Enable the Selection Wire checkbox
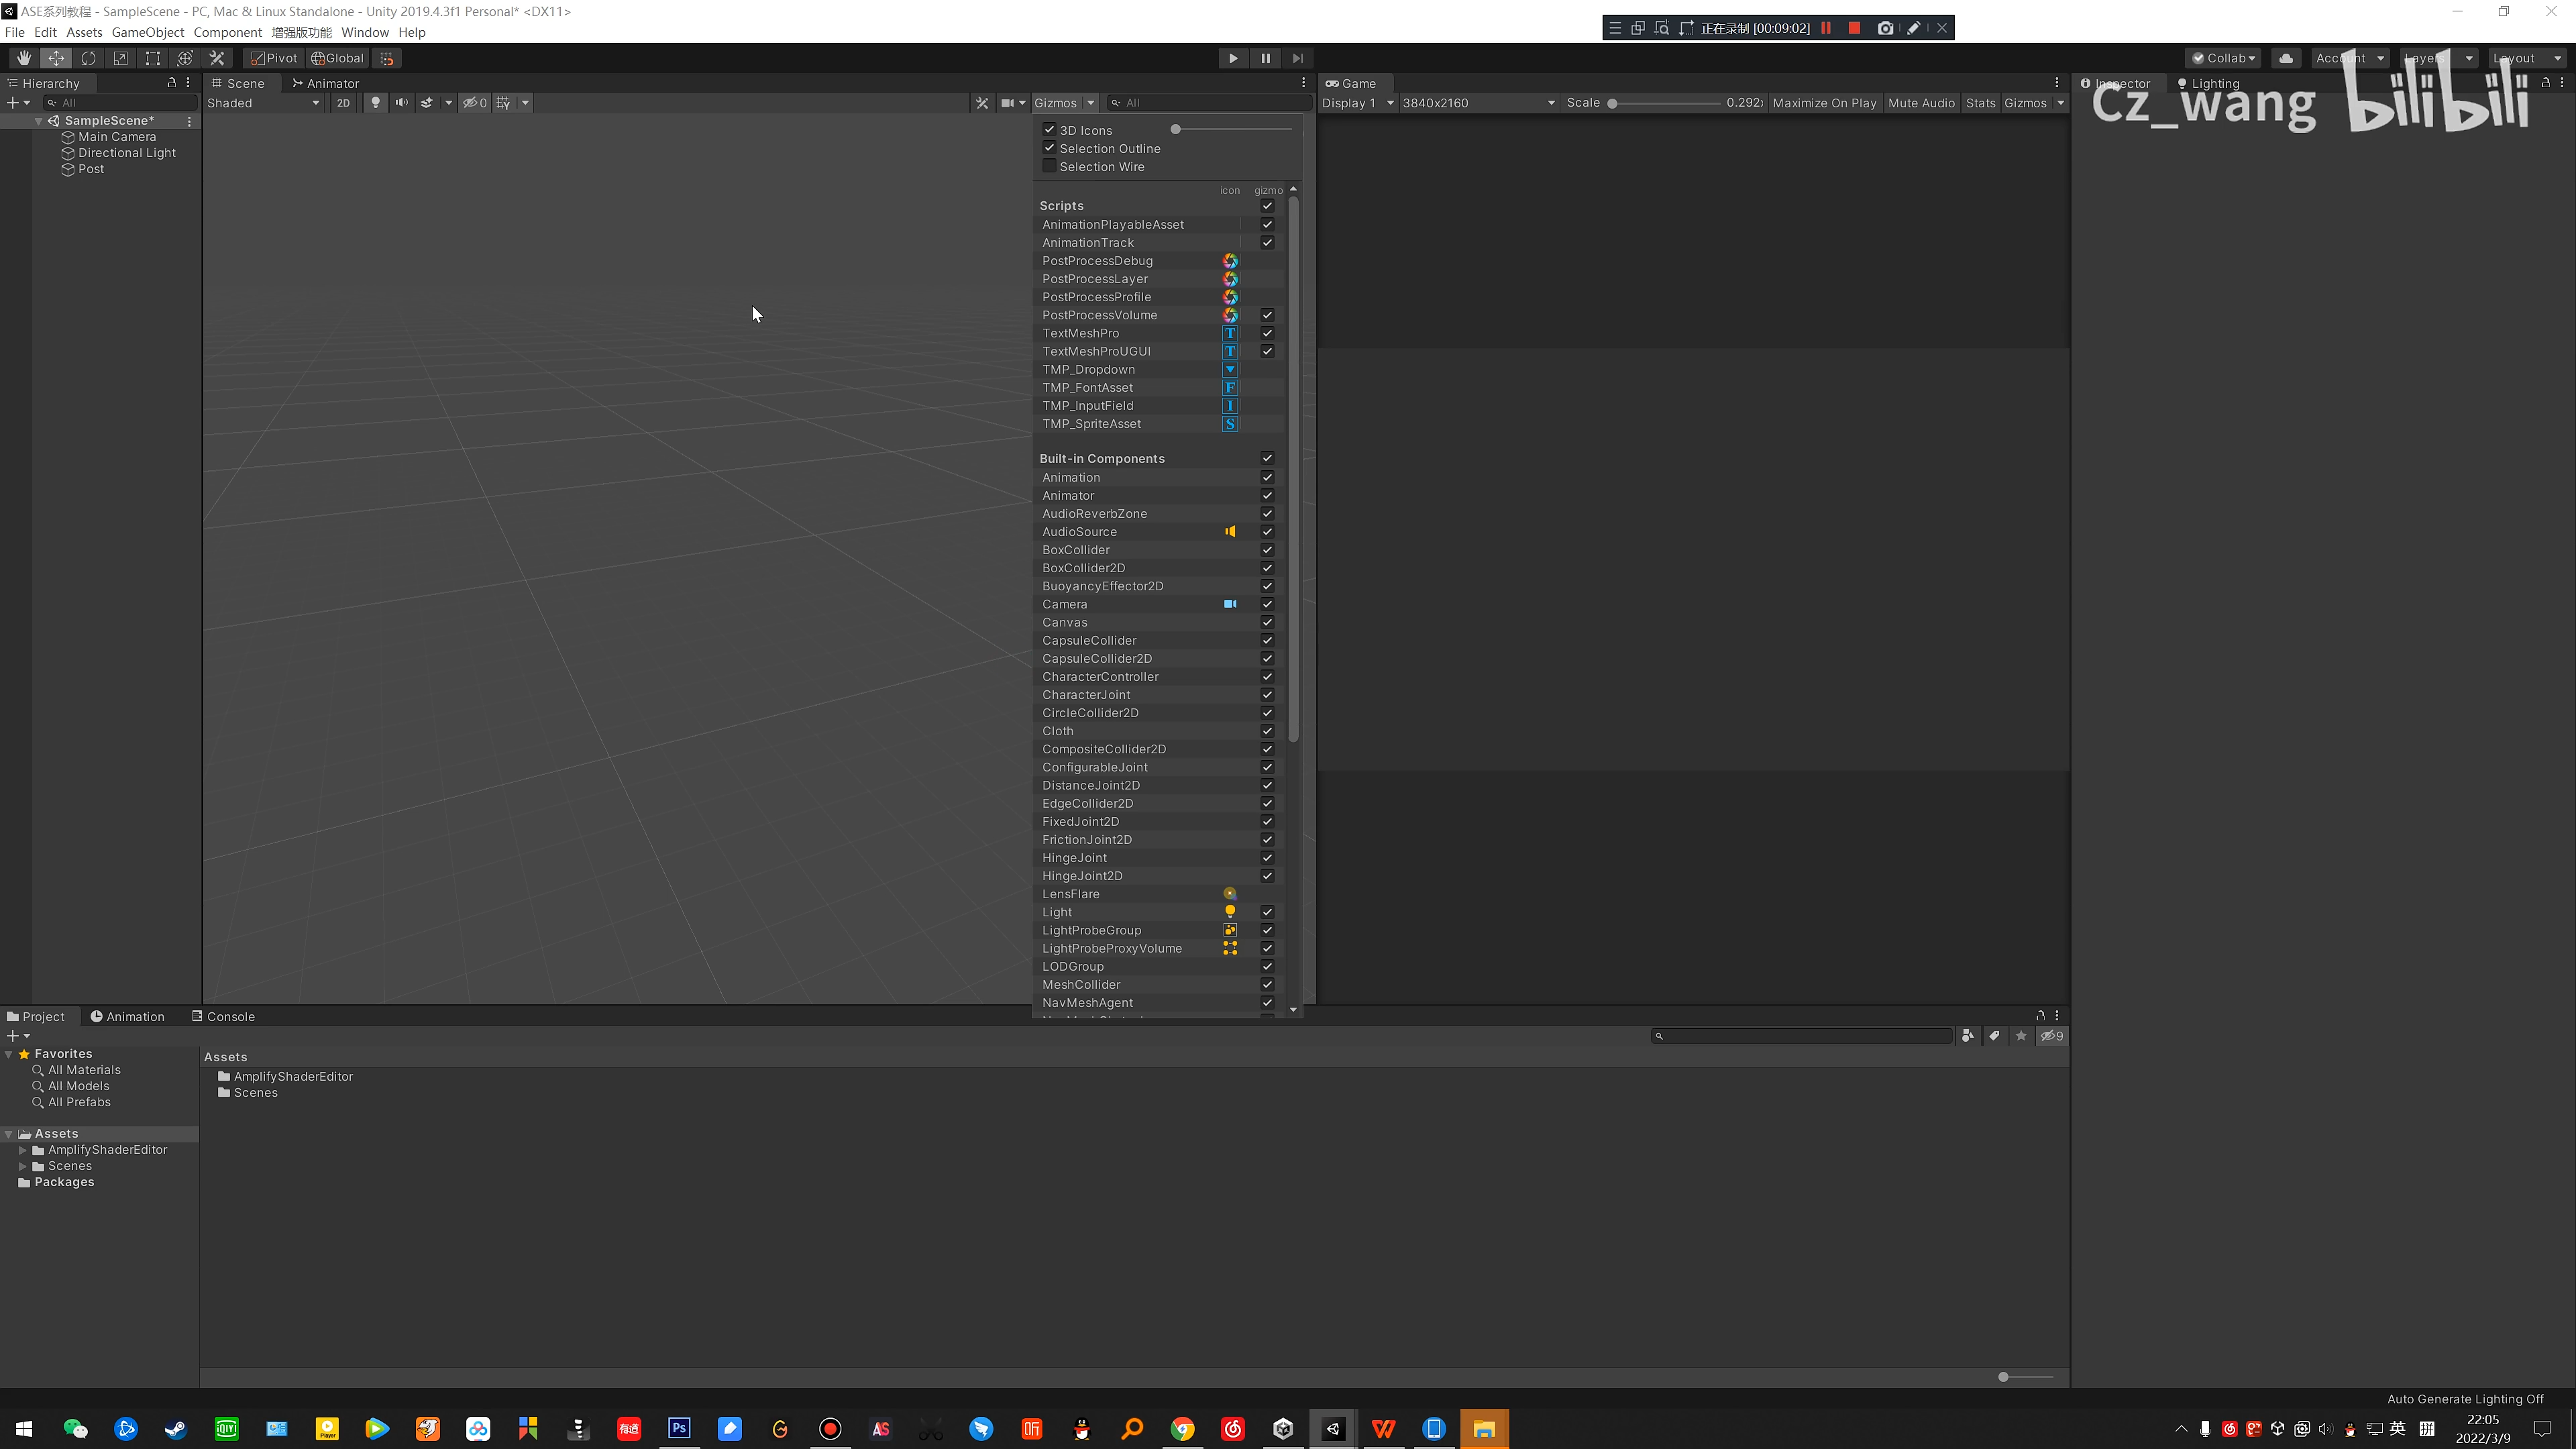The width and height of the screenshot is (2576, 1449). coord(1049,166)
